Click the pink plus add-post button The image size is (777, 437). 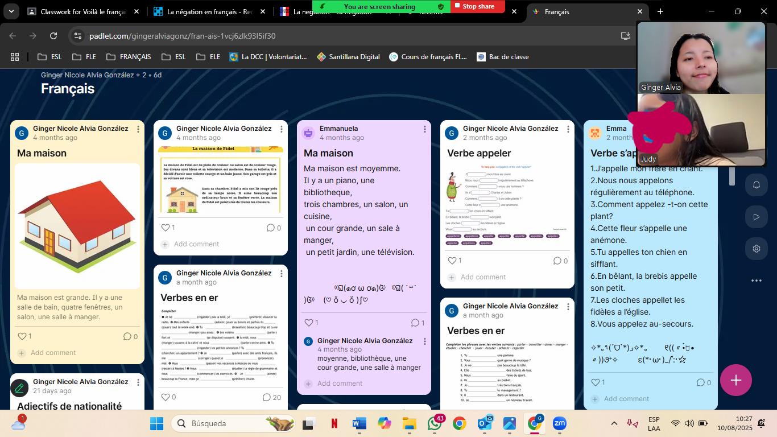coord(735,380)
